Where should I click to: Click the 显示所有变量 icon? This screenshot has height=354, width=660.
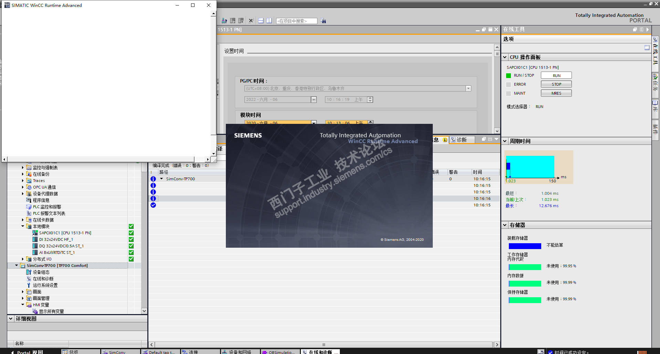[x=35, y=311]
